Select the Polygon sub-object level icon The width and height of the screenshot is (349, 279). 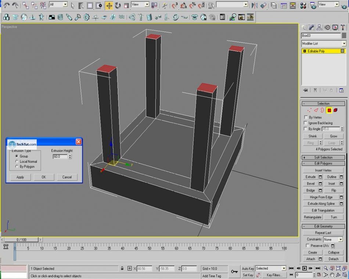click(329, 110)
